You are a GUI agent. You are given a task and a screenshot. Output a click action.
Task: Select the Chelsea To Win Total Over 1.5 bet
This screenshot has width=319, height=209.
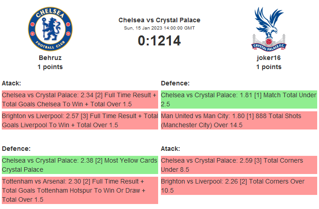[x=79, y=100]
